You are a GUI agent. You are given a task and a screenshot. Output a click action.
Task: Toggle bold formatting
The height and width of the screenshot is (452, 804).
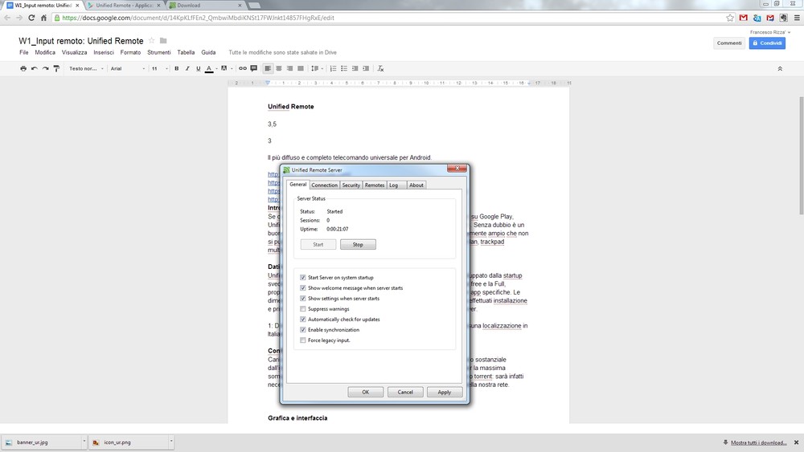(x=177, y=69)
